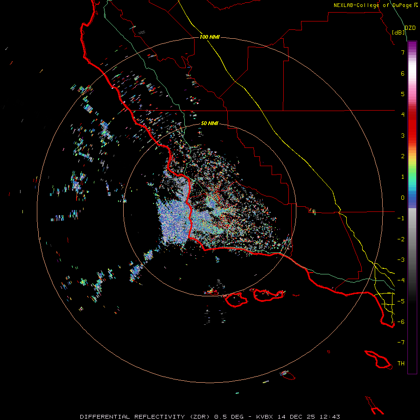420x420 pixels.
Task: Click the 0.5 DEG elevation text
Action: 229,417
